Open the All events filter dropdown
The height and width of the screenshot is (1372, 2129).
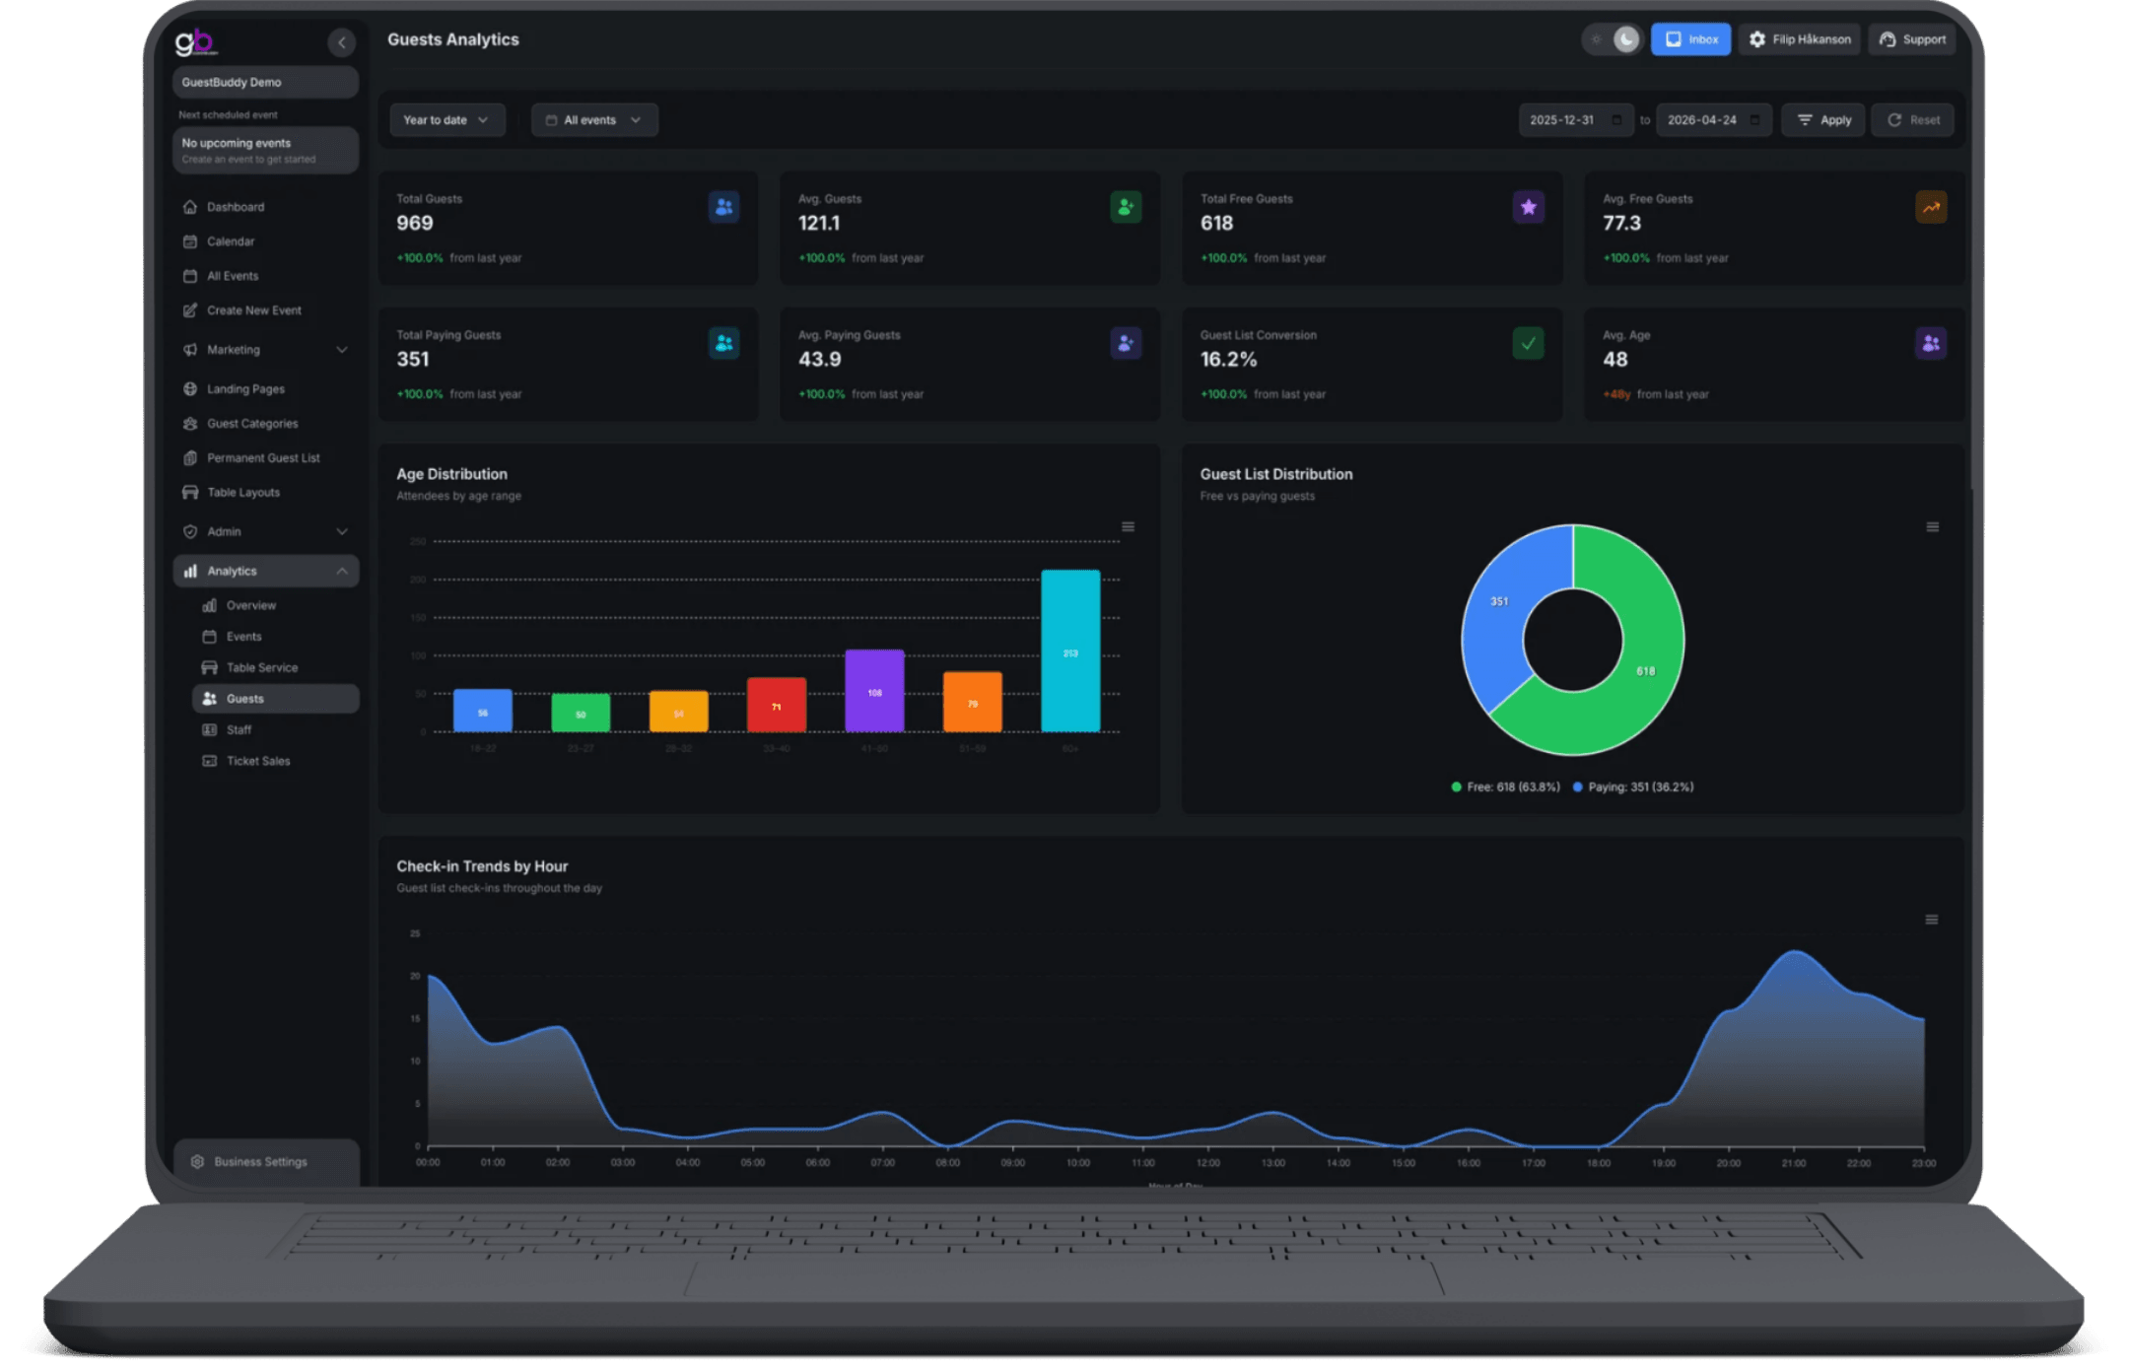(593, 120)
